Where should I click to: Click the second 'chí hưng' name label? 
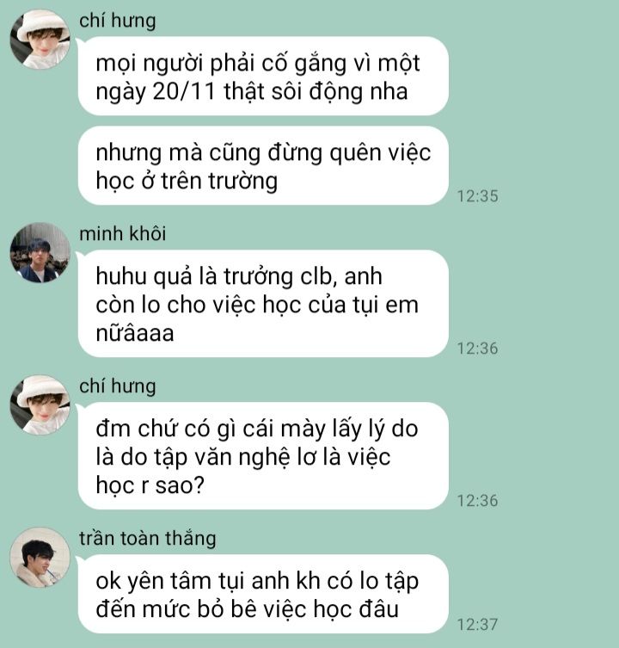[x=118, y=386]
